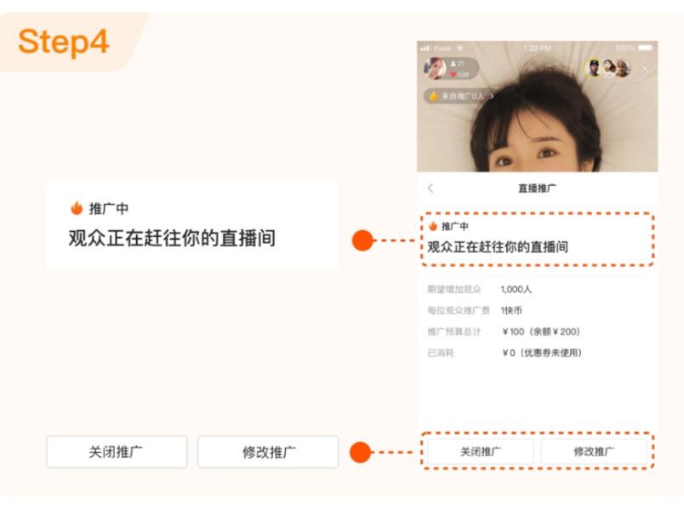Screen dimensions: 684x513
Task: Tap the third viewer avatar at top right
Action: (x=623, y=68)
